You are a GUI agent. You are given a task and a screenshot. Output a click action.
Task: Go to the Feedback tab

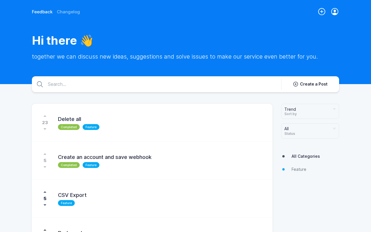[x=42, y=12]
